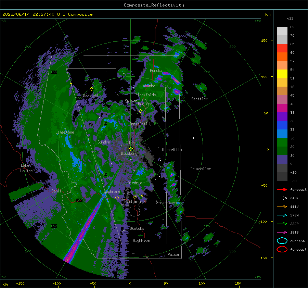
Task: Select the Olds label
Action: pos(130,143)
